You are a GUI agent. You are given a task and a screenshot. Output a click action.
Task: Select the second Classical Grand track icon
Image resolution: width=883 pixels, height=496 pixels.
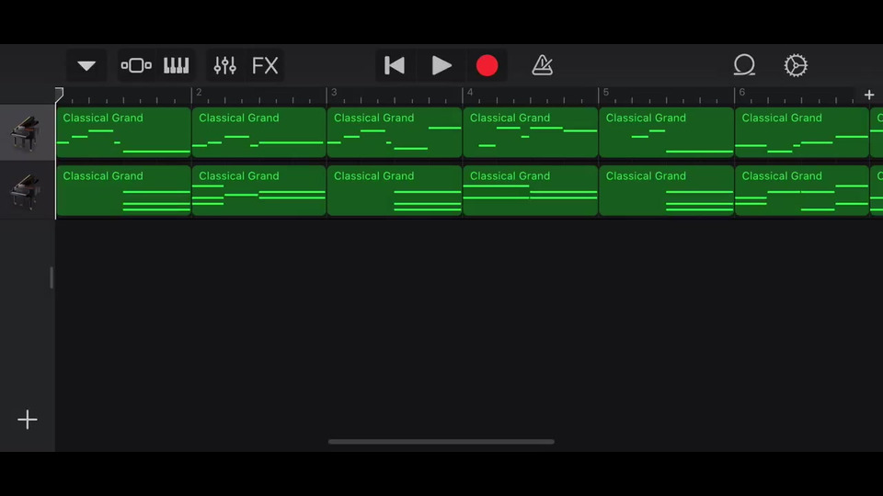click(x=27, y=191)
